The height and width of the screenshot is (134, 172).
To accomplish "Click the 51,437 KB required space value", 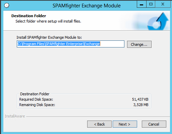I will click(x=140, y=99).
